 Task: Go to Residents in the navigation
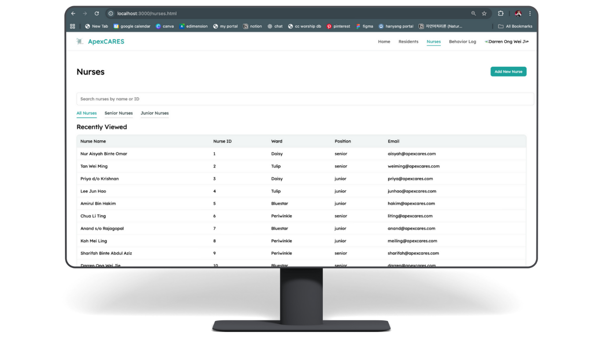pos(408,42)
